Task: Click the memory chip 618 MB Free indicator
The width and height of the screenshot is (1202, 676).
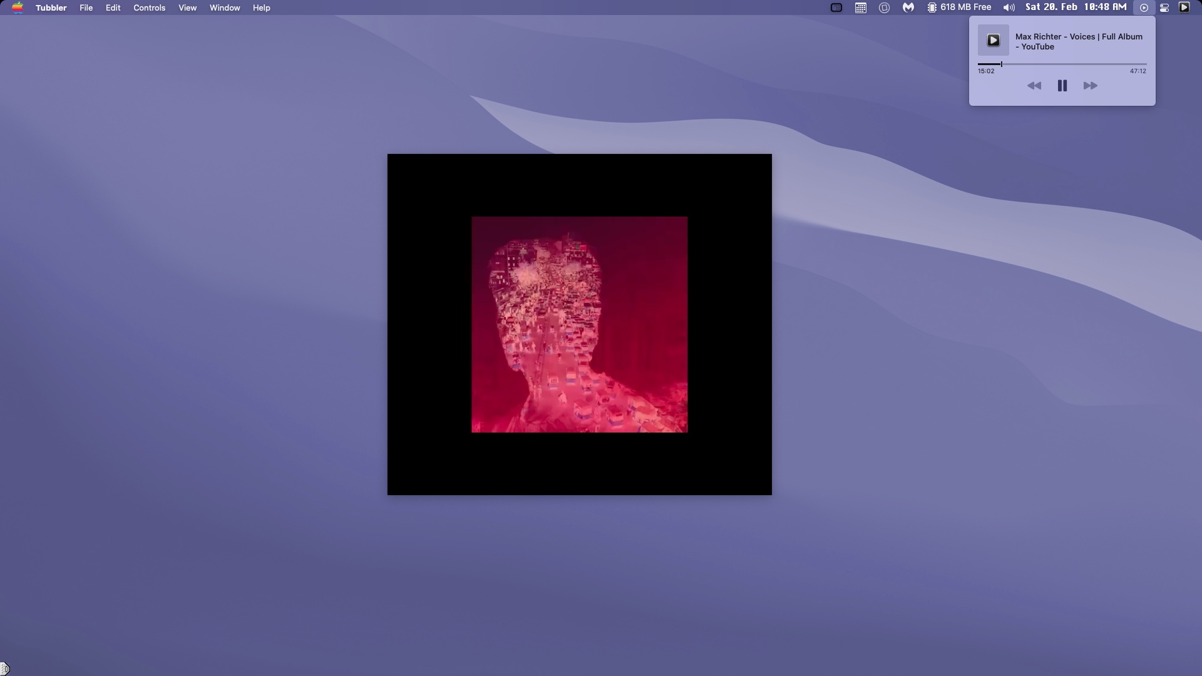Action: (x=959, y=8)
